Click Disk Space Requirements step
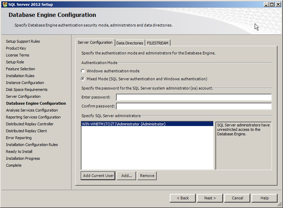 click(x=27, y=90)
